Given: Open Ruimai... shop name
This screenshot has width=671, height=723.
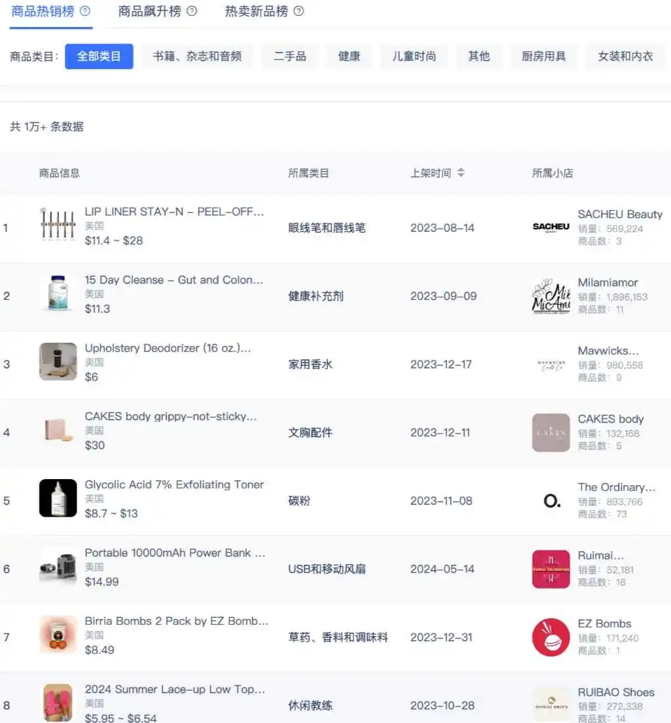Looking at the screenshot, I should tap(601, 556).
